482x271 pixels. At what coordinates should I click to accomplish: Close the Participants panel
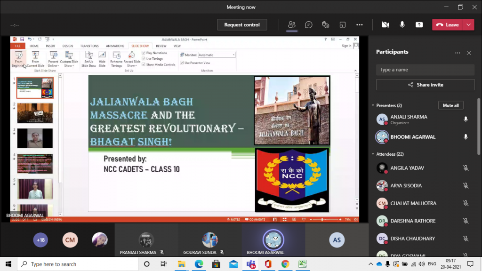(x=469, y=53)
